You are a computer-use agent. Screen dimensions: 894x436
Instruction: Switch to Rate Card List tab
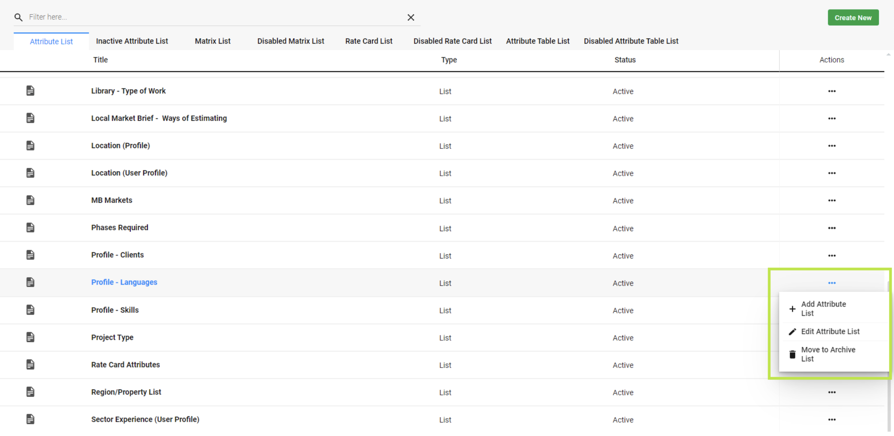368,41
